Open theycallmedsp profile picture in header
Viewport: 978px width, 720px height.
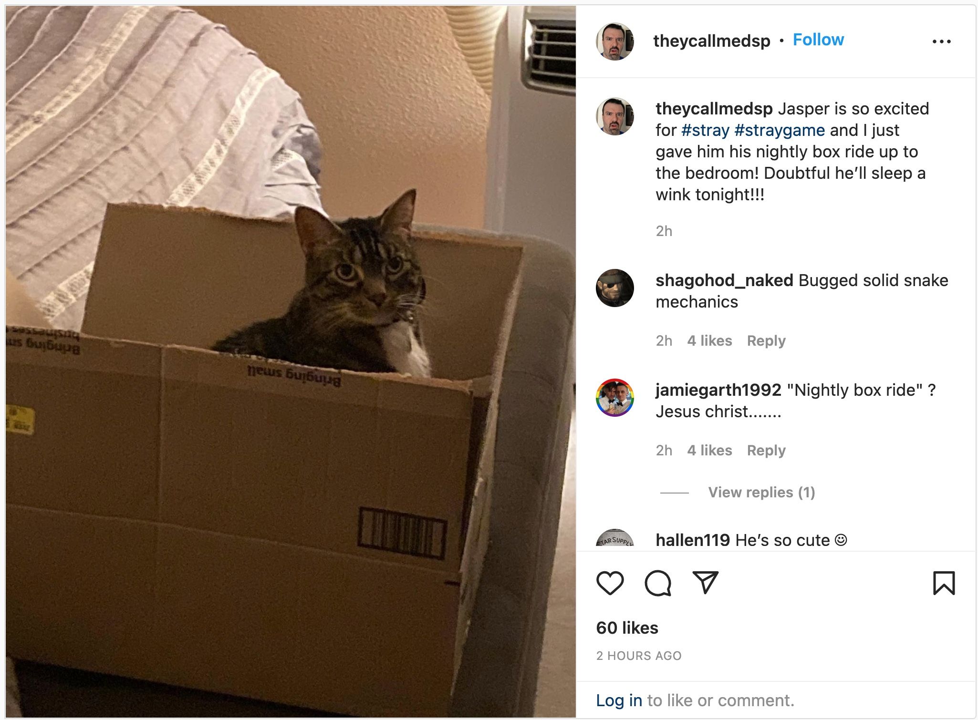click(x=615, y=41)
